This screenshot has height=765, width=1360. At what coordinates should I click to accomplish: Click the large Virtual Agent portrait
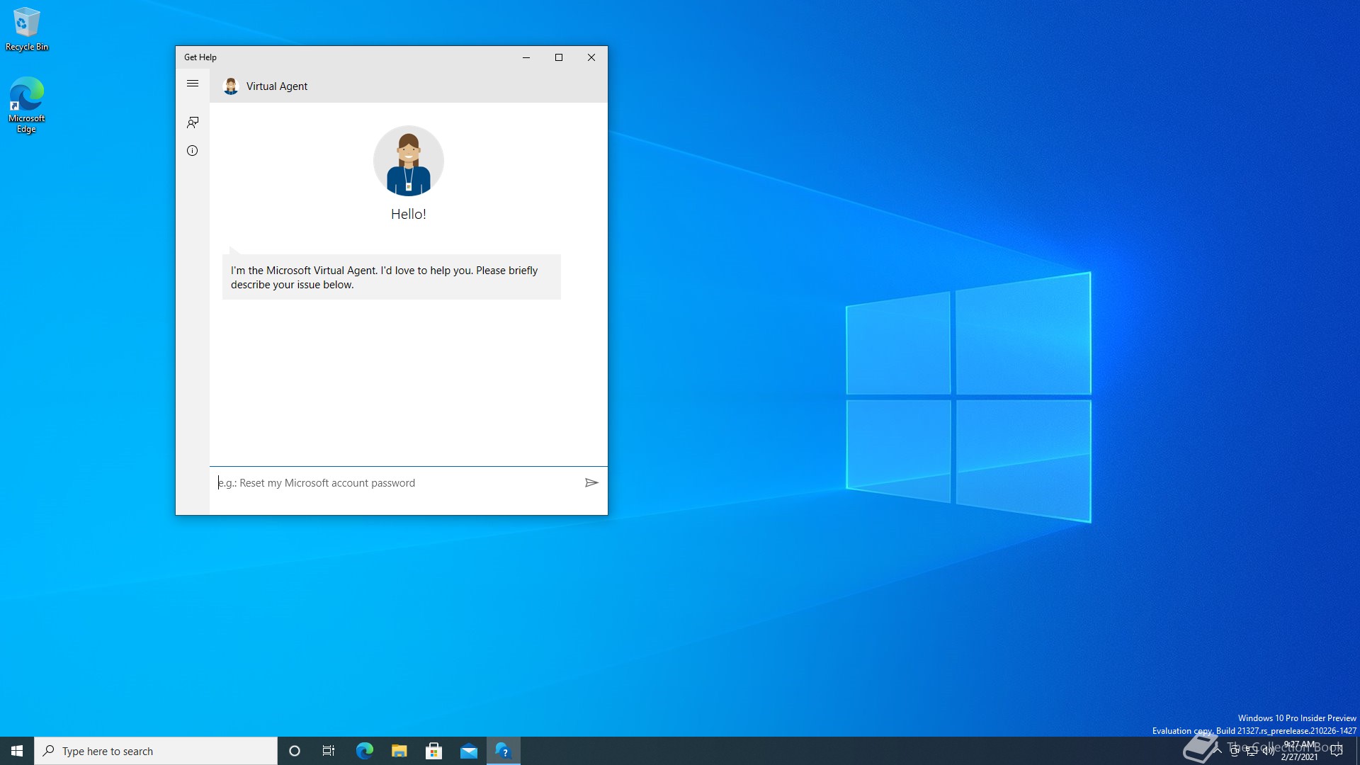coord(409,161)
